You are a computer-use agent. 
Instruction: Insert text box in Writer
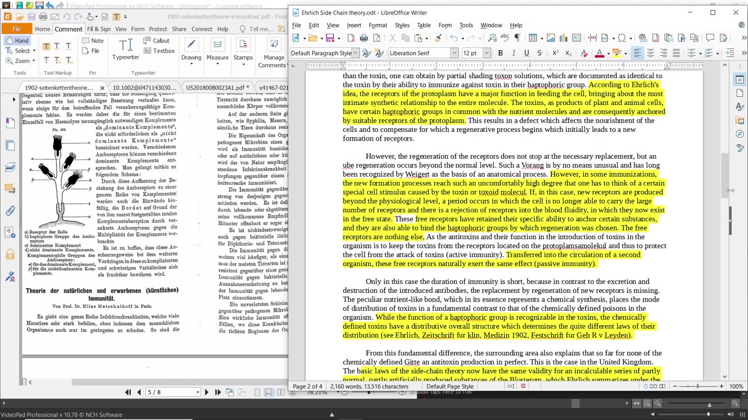coord(576,38)
